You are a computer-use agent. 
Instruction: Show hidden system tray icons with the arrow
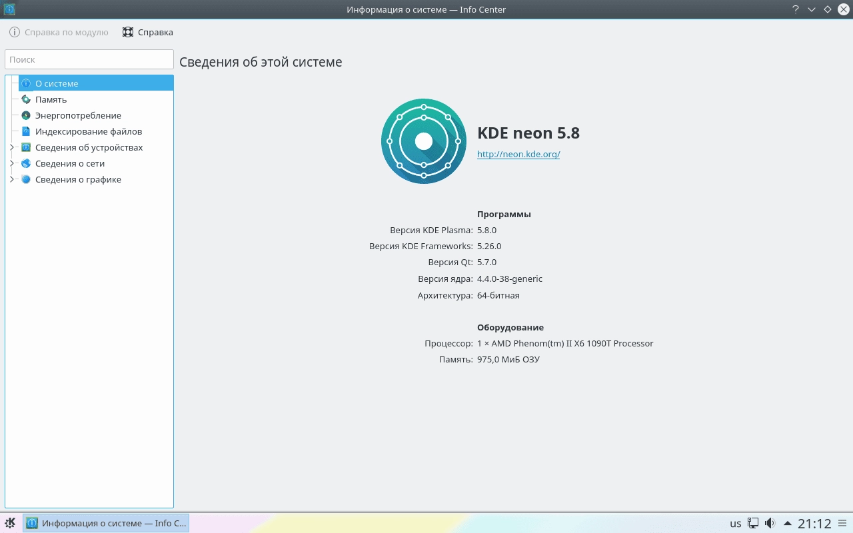788,523
